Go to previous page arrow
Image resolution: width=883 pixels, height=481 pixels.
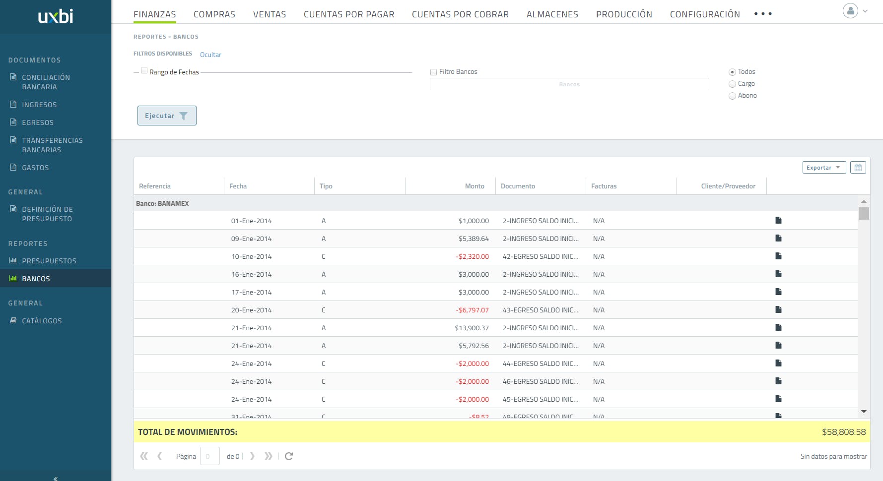160,456
